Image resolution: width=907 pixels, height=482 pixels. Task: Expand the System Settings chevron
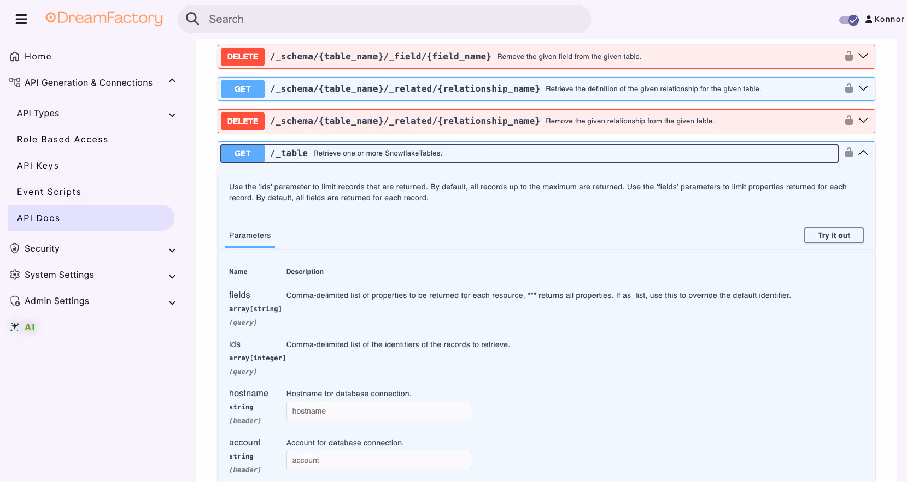pyautogui.click(x=172, y=277)
